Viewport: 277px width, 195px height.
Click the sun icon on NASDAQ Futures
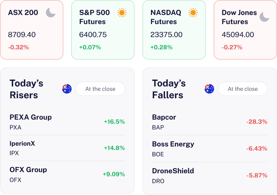193,13
